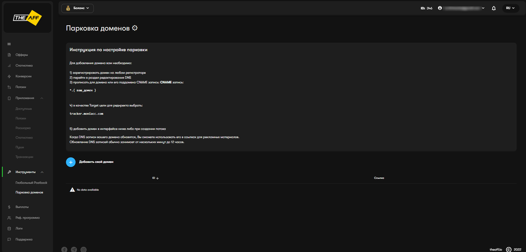
Task: Open the RU language selector
Action: click(x=510, y=8)
